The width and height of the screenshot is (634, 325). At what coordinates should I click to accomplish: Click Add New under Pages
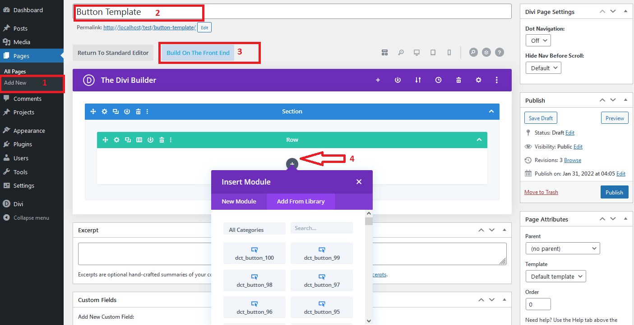click(x=15, y=83)
